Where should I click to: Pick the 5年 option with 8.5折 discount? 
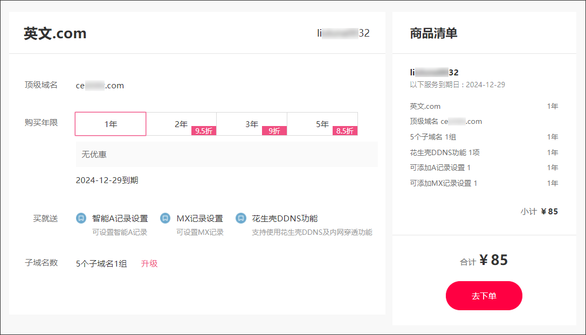pyautogui.click(x=322, y=124)
